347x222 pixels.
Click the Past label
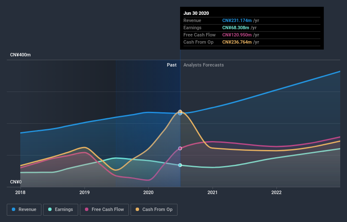172,65
